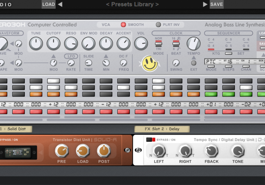Click the sequencer STEPS button
The width and height of the screenshot is (265, 185).
[x=229, y=66]
